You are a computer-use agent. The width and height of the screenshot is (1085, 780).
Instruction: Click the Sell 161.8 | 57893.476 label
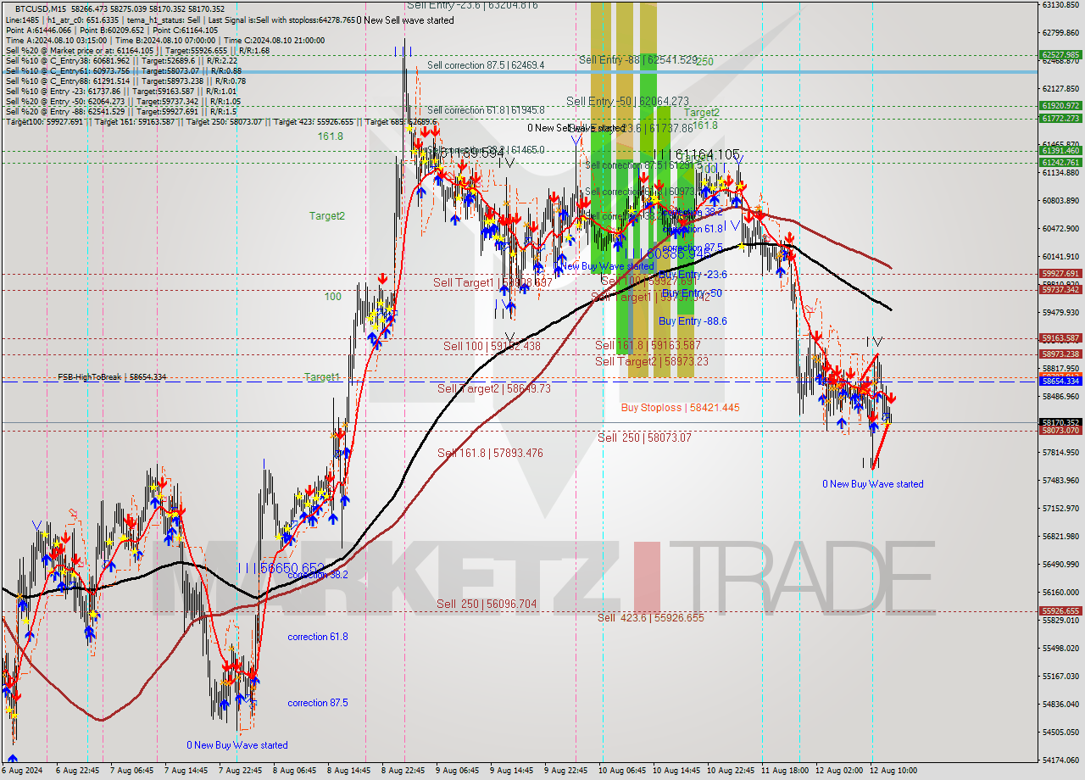pyautogui.click(x=490, y=454)
